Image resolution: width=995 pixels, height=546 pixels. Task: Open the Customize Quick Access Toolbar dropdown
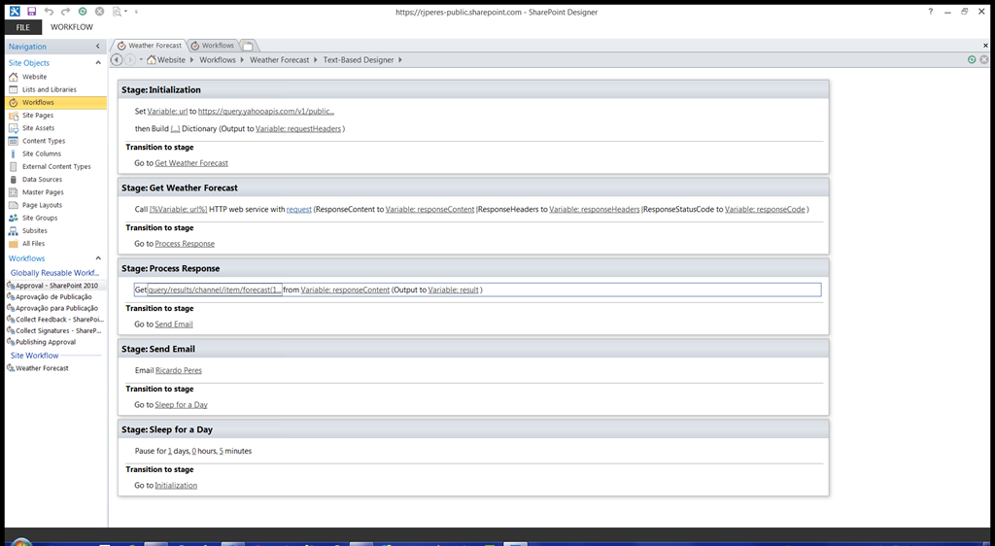(x=136, y=12)
